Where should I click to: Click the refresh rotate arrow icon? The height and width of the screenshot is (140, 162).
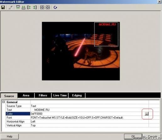(x=55, y=8)
